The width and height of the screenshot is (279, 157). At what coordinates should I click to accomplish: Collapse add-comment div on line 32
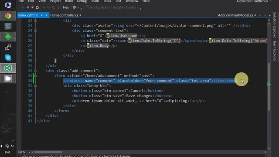coord(35,71)
